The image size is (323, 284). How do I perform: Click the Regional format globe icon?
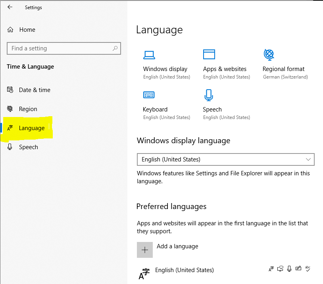[x=269, y=55]
